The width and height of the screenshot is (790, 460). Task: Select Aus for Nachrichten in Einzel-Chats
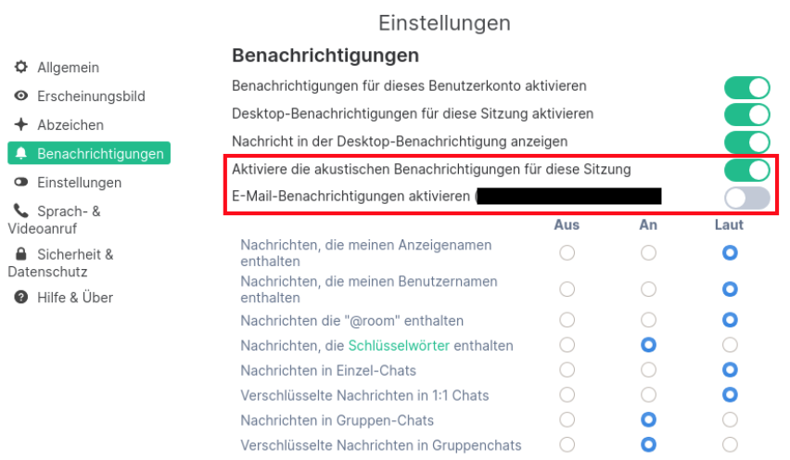click(567, 370)
